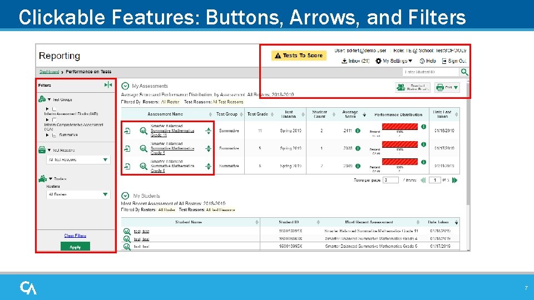Click magnifier icon for Mathematics Grade 8 assessment
534x300 pixels.
coord(144,166)
